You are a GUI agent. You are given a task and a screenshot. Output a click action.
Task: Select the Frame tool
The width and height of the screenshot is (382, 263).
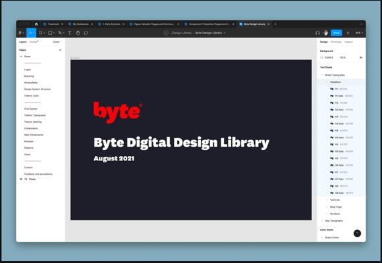(x=41, y=33)
